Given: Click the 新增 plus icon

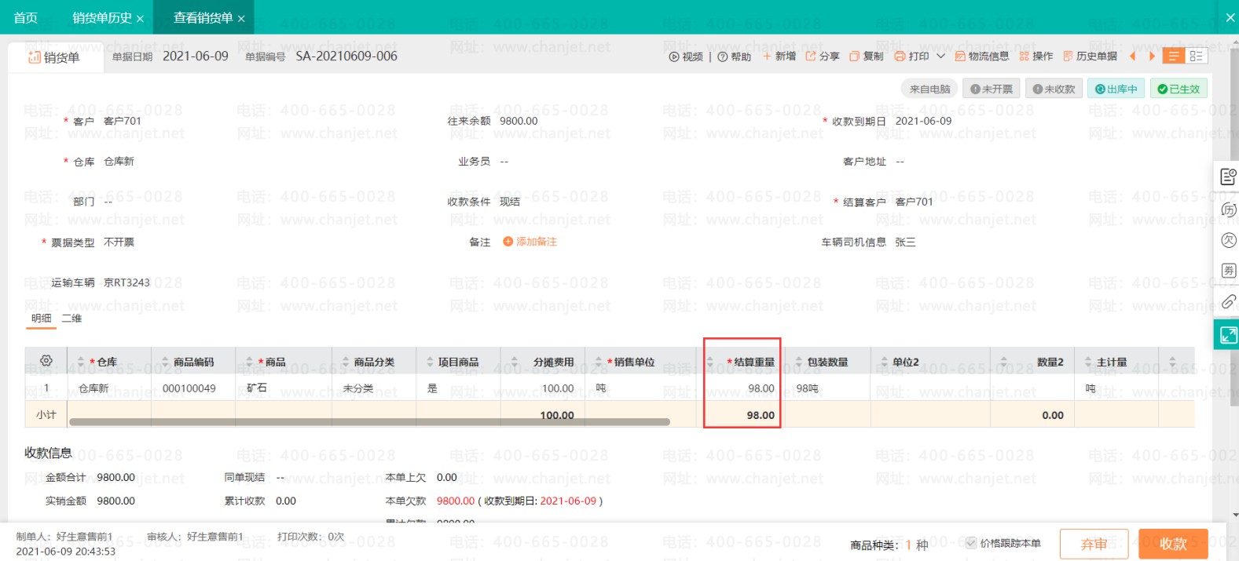Looking at the screenshot, I should click(767, 56).
